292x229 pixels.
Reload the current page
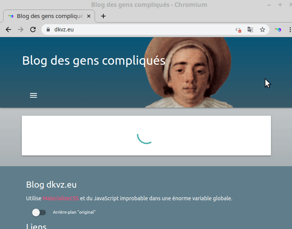point(33,29)
